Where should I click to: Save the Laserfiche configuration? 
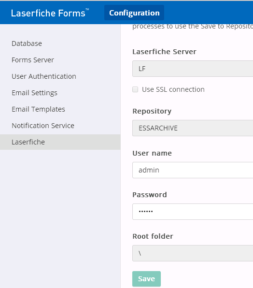(x=146, y=279)
